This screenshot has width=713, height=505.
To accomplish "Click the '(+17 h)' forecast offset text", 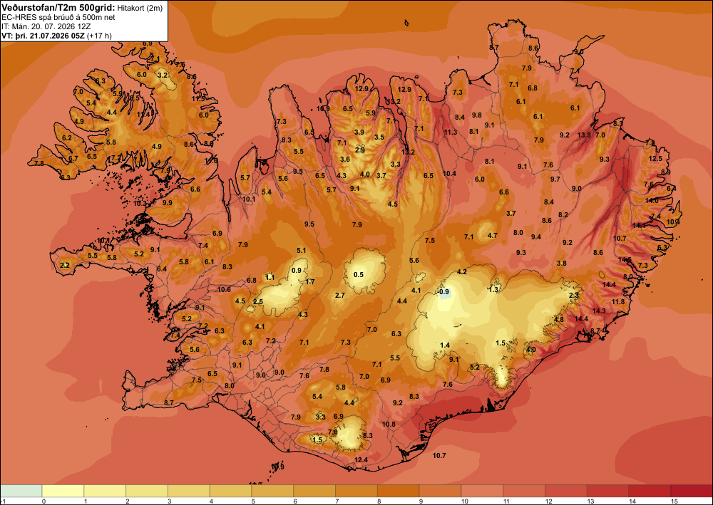I will [98, 36].
